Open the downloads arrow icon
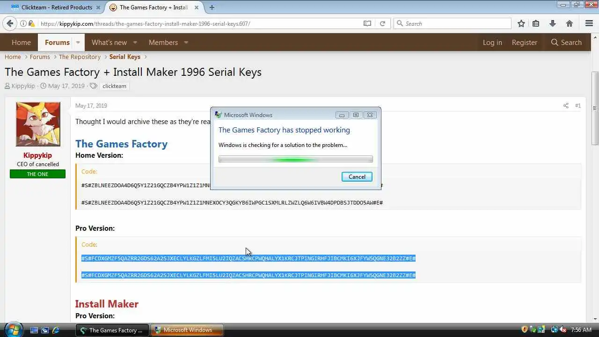Viewport: 599px width, 337px height. coord(553,23)
